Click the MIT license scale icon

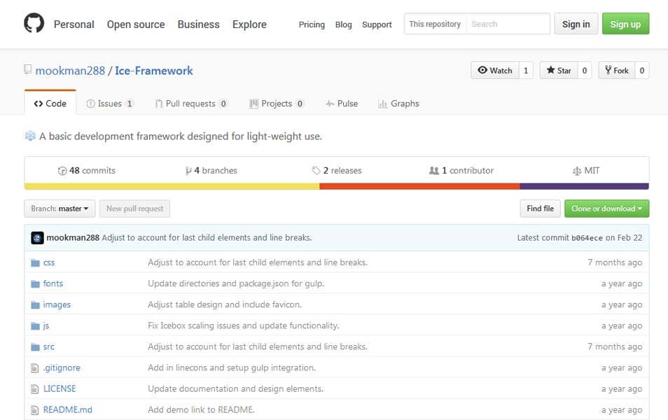577,171
